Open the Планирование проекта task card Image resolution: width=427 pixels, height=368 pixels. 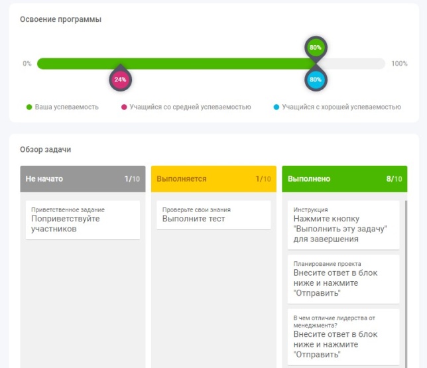343,279
